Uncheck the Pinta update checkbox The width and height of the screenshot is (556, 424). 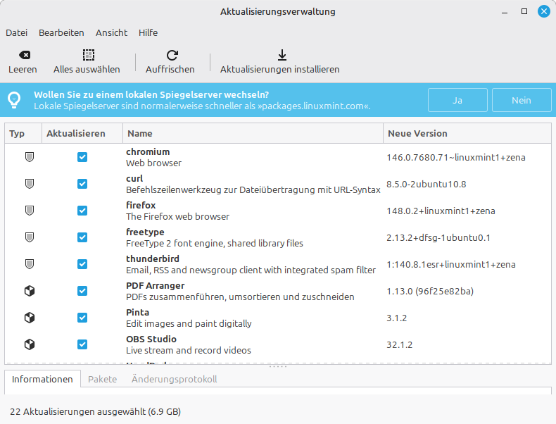82,318
